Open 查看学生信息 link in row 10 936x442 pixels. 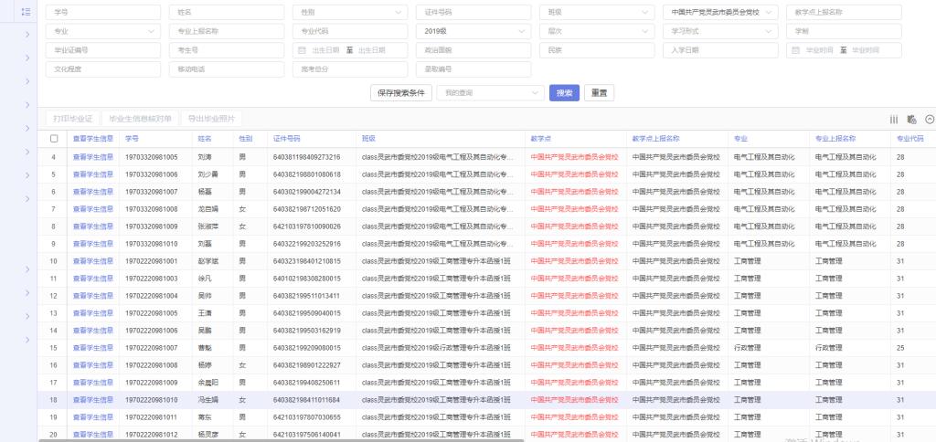[93, 260]
